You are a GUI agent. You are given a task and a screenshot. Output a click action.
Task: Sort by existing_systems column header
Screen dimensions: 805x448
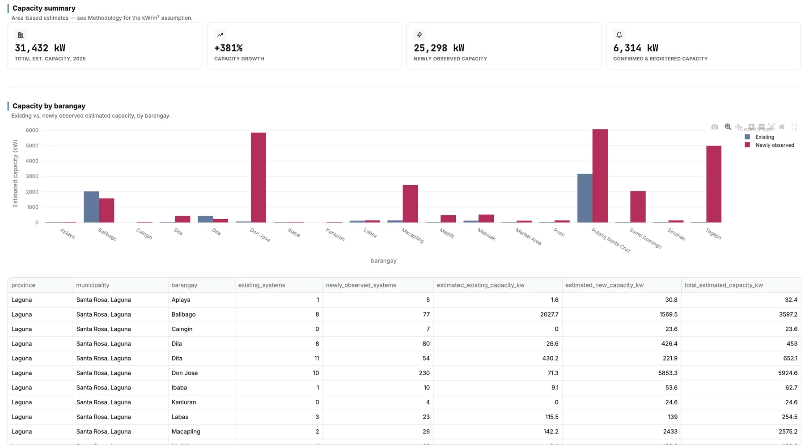pos(279,285)
